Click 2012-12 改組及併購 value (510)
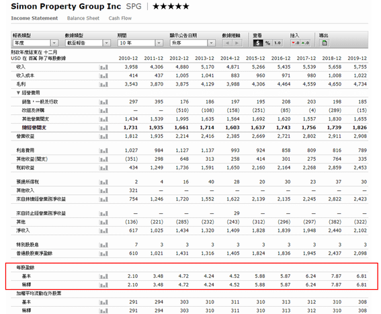The height and width of the screenshot is (314, 381). [x=182, y=111]
